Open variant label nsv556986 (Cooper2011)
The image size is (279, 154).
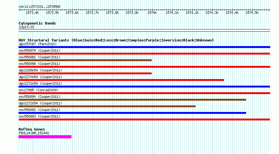(39, 64)
